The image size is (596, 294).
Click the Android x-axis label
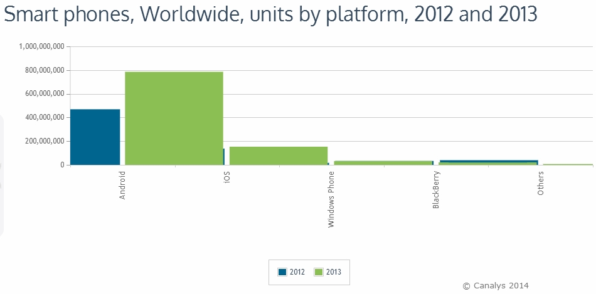pos(123,184)
